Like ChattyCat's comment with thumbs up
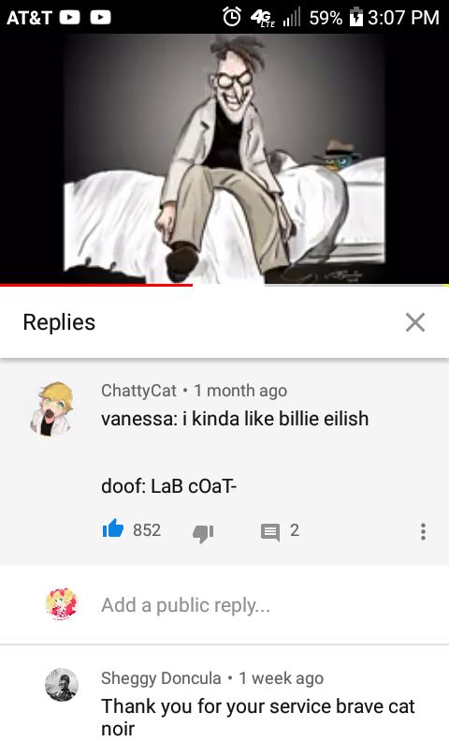This screenshot has width=449, height=742. coord(113,529)
